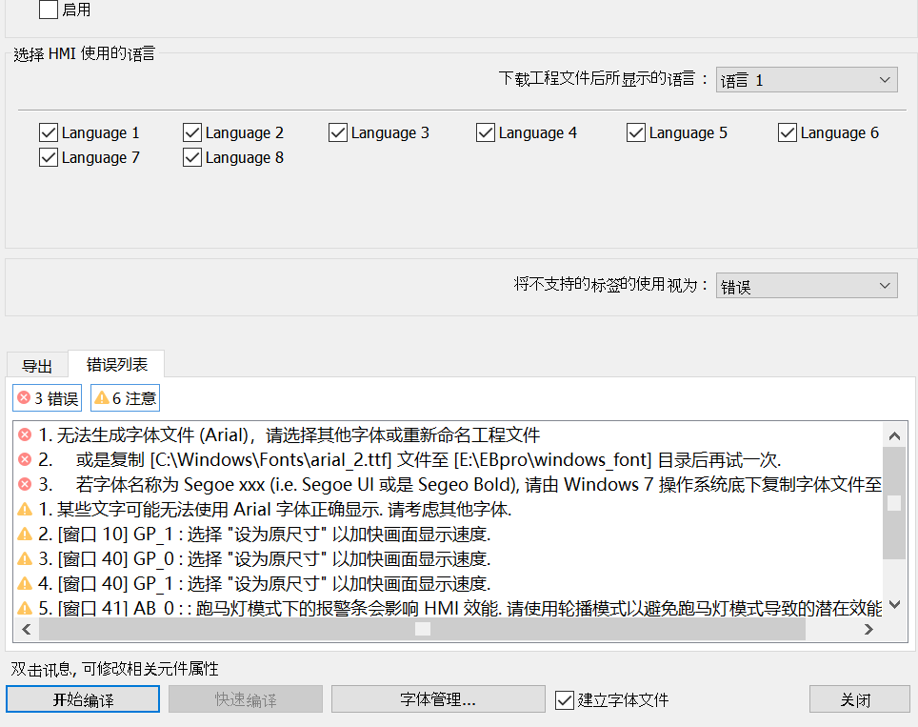Click the warning icon for the [窗口 41] AB_0 message
918x727 pixels.
pos(25,608)
